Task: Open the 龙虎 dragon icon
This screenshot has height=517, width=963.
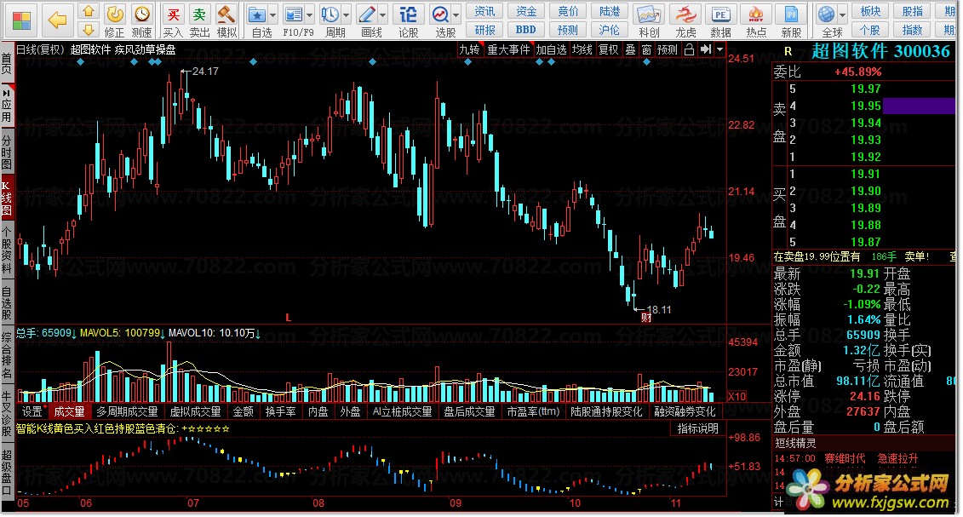Action: (x=685, y=14)
